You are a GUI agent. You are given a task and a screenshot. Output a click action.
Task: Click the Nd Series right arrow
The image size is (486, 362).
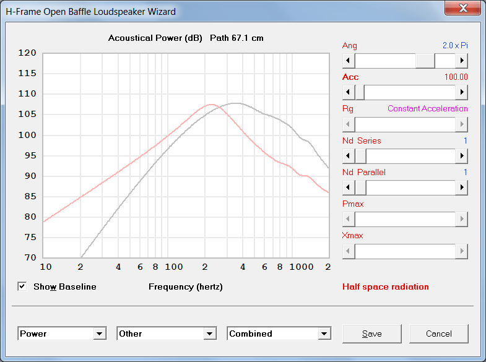(x=461, y=156)
